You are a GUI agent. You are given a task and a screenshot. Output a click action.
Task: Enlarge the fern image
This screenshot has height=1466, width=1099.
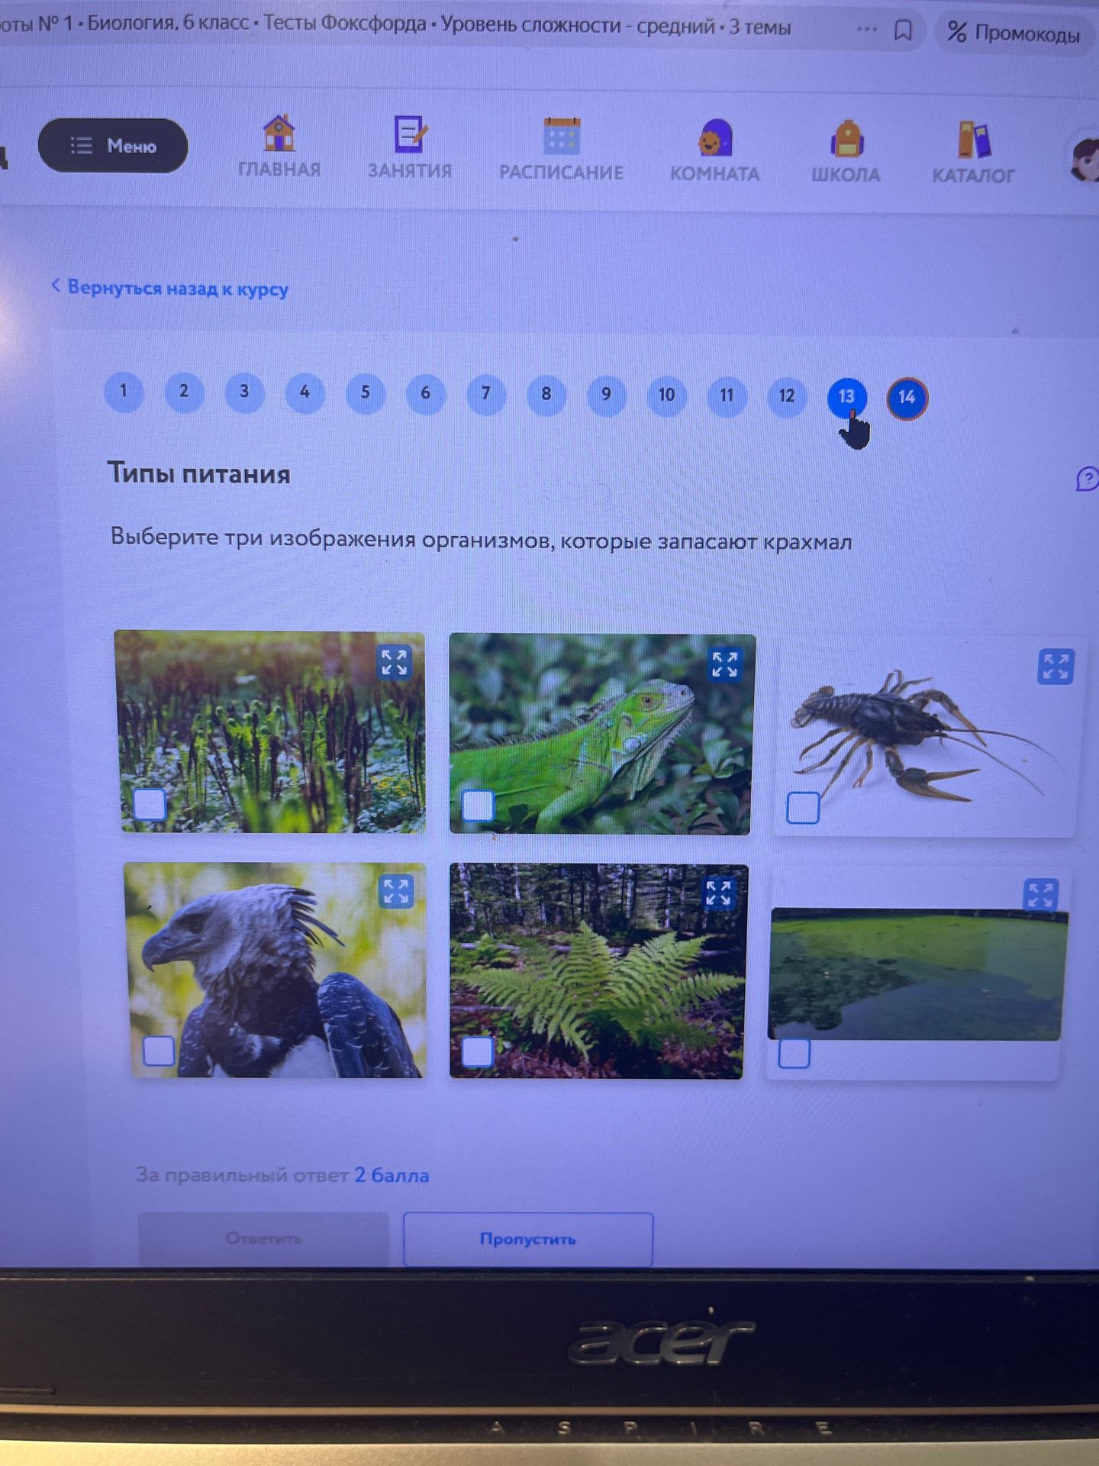pos(718,893)
